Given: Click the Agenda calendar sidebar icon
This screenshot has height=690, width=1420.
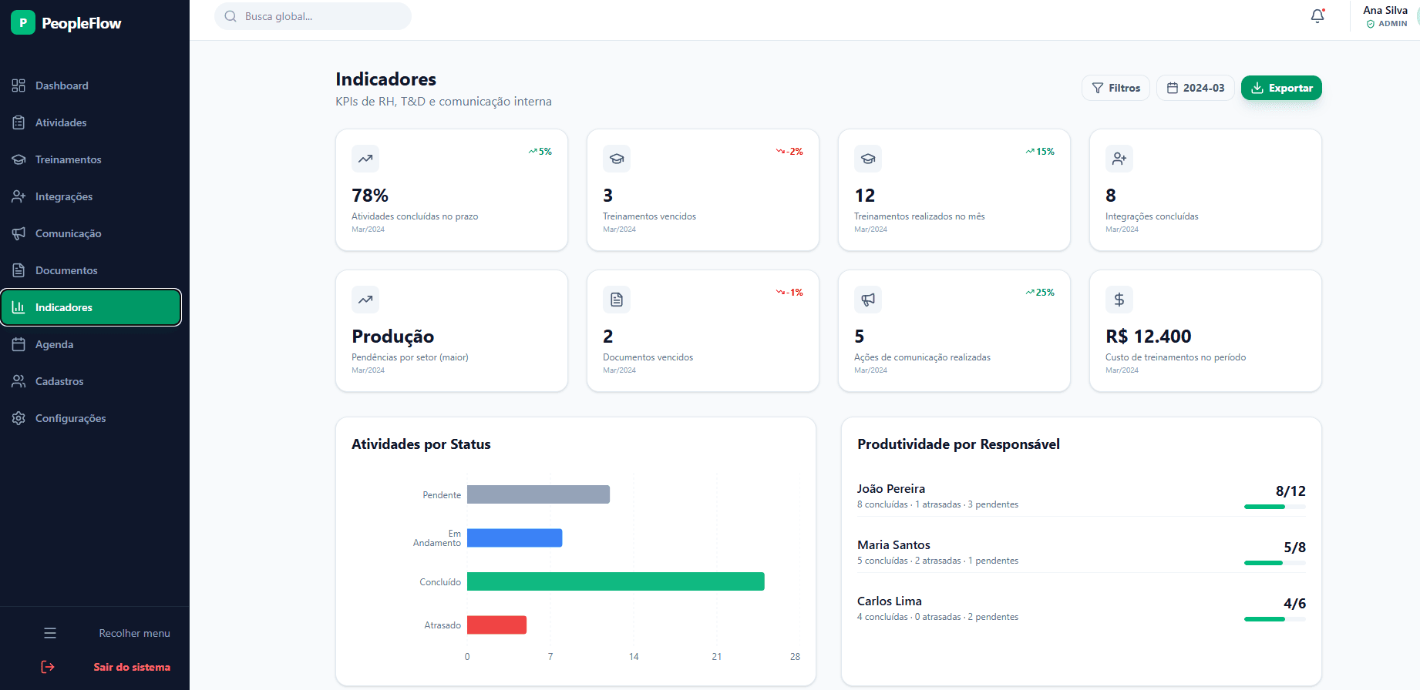Looking at the screenshot, I should [x=19, y=344].
